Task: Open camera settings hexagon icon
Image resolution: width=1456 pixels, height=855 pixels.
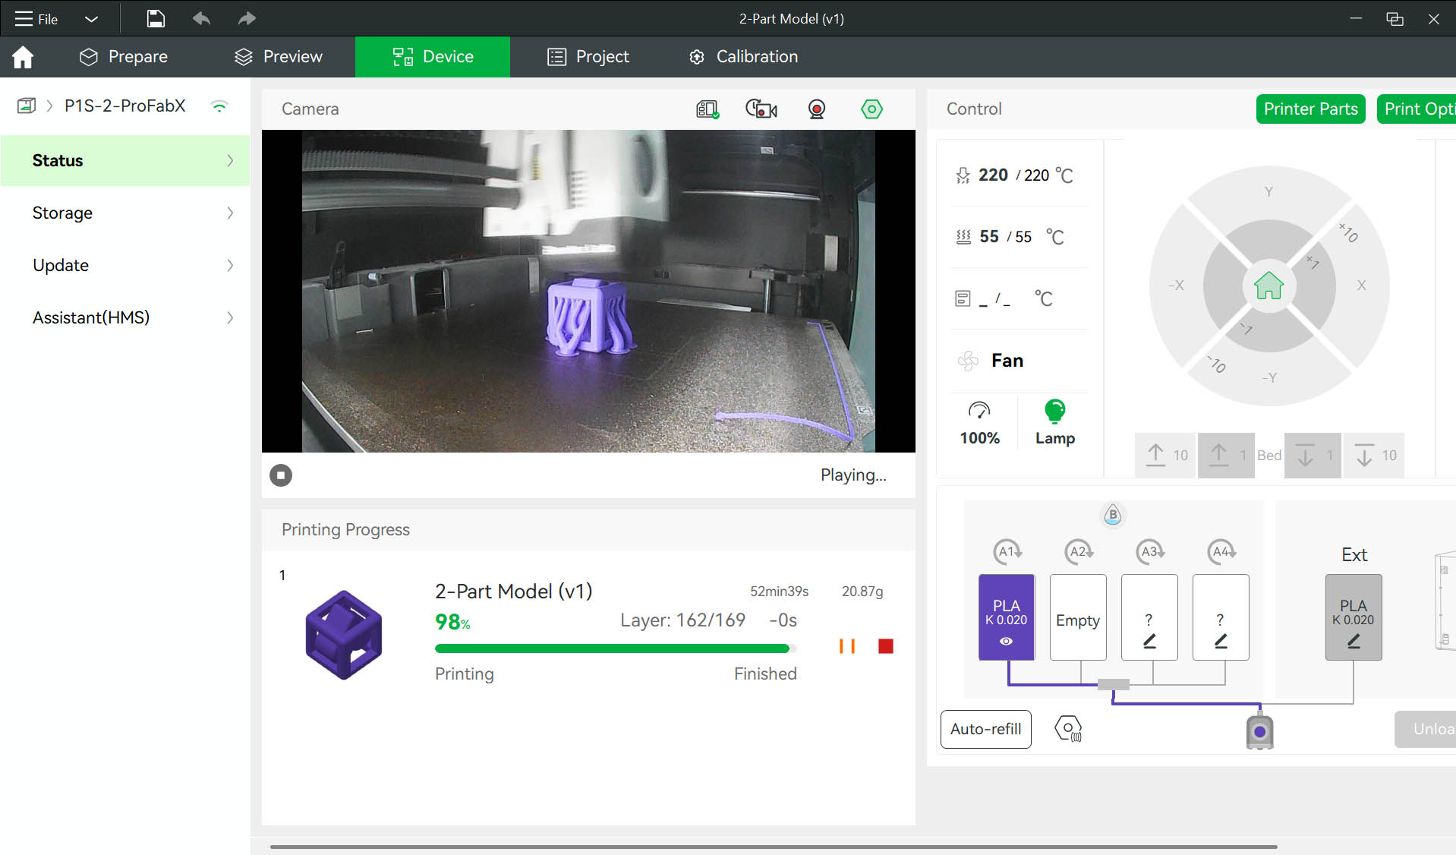Action: click(x=871, y=109)
